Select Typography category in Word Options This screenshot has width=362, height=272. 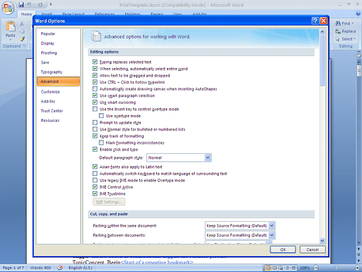tap(58, 72)
